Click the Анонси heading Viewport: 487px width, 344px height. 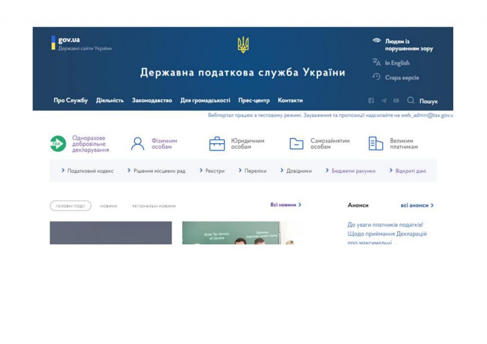(x=358, y=205)
